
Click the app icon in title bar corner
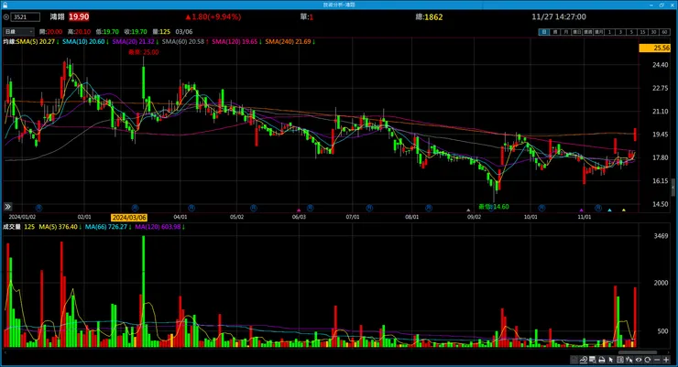click(5, 5)
